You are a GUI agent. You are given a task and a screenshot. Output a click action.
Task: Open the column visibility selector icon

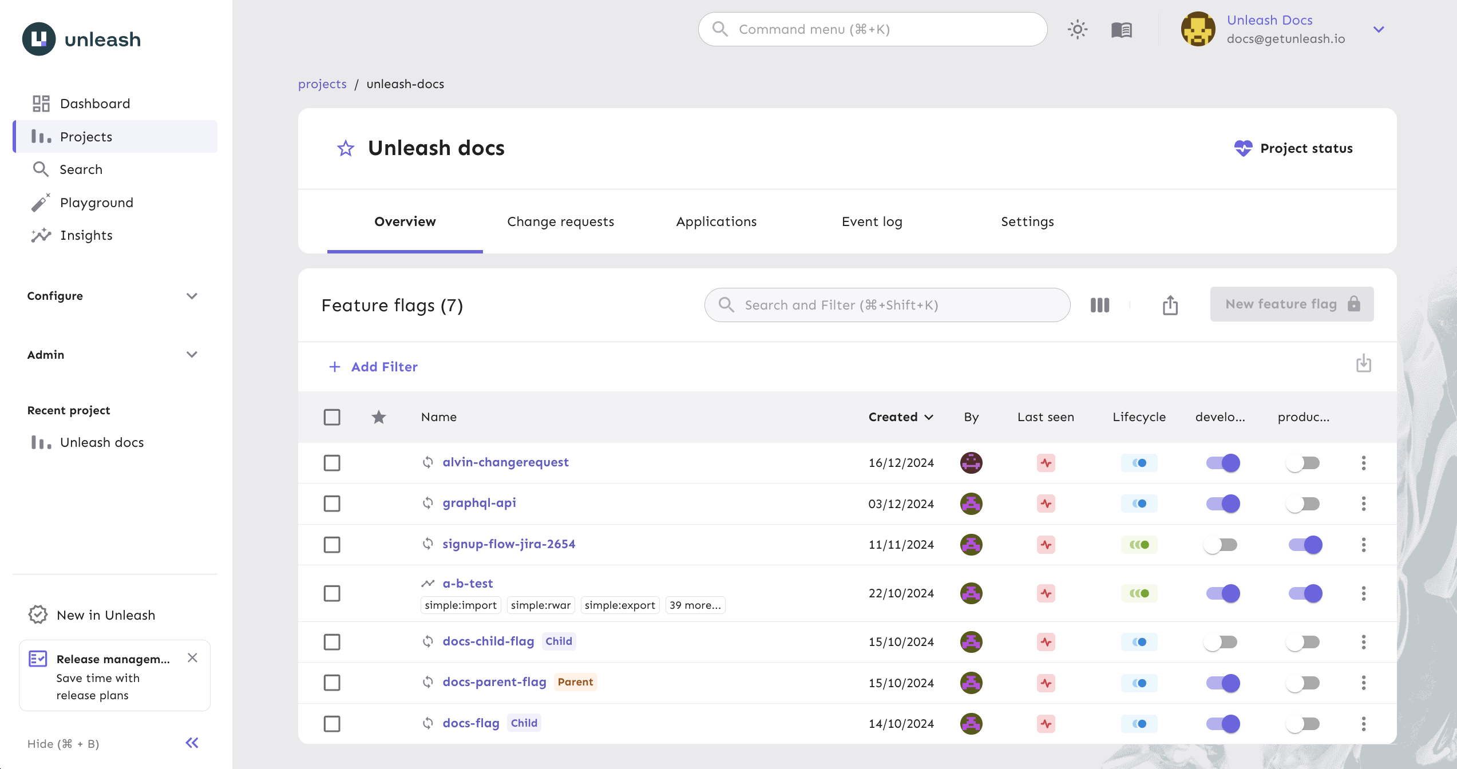pos(1099,305)
